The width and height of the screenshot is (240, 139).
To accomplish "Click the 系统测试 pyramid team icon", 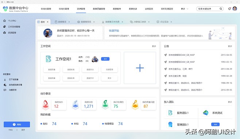I will tap(206, 113).
